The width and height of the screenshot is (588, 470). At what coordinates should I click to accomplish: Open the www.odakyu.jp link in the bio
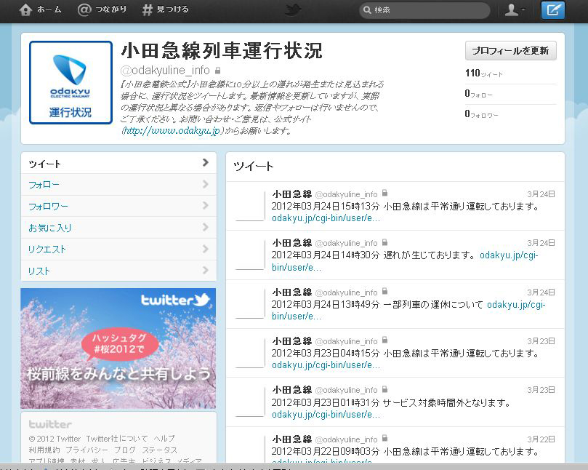coord(172,131)
